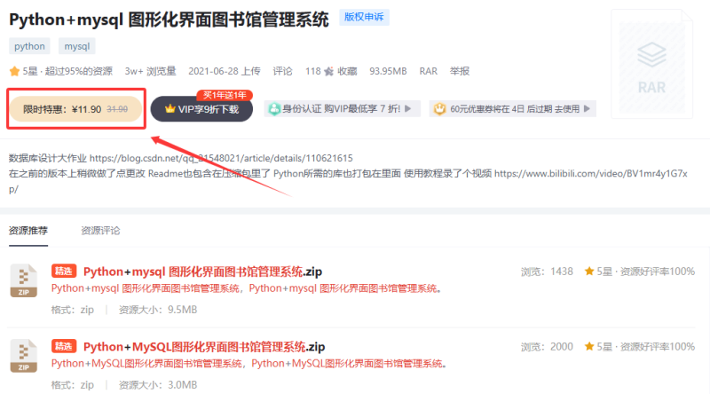Select the python tag
This screenshot has height=394, width=710.
tap(29, 46)
